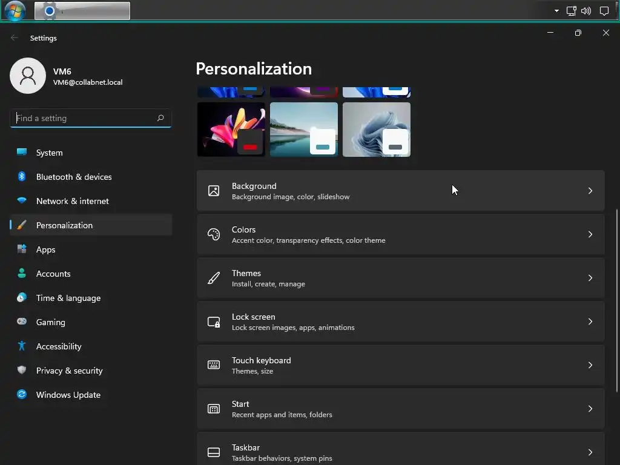Click the Taskbar row icon

pyautogui.click(x=214, y=452)
